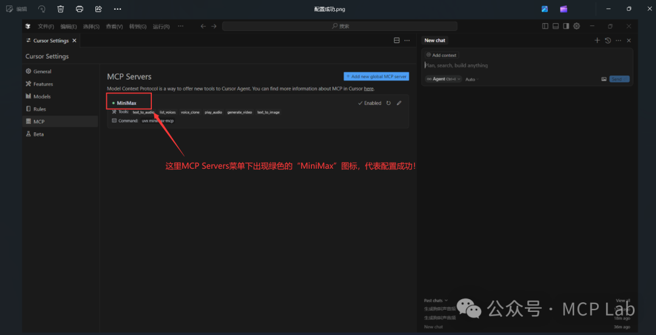
Task: Open chat panel more options ellipsis
Action: (618, 41)
